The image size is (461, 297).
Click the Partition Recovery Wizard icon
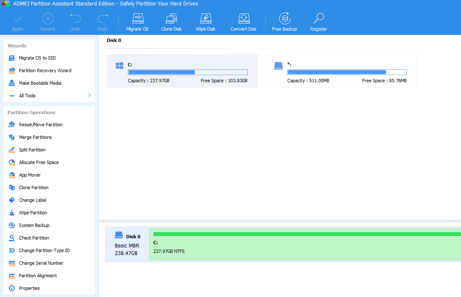(x=12, y=70)
